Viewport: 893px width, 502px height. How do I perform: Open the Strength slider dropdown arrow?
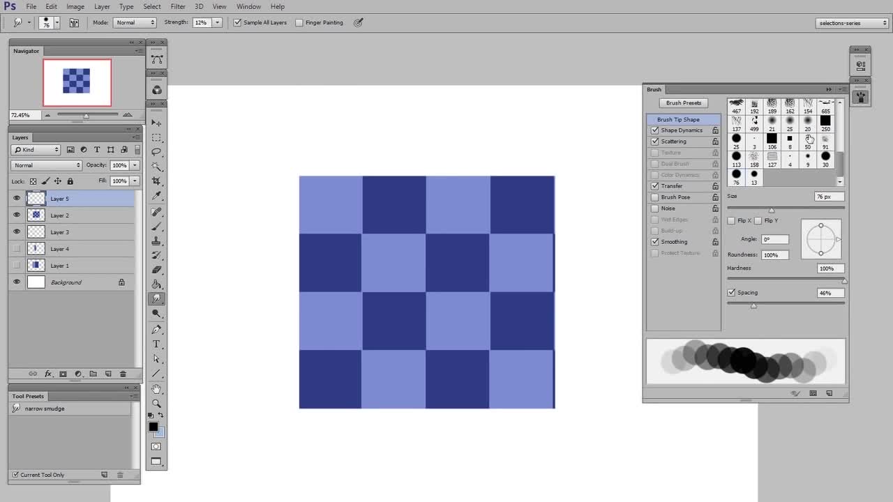(x=217, y=22)
